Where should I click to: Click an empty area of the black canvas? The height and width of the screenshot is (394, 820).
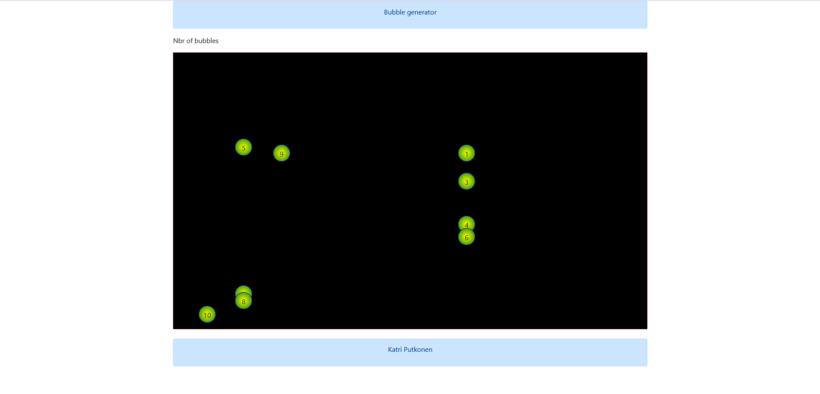[363, 107]
